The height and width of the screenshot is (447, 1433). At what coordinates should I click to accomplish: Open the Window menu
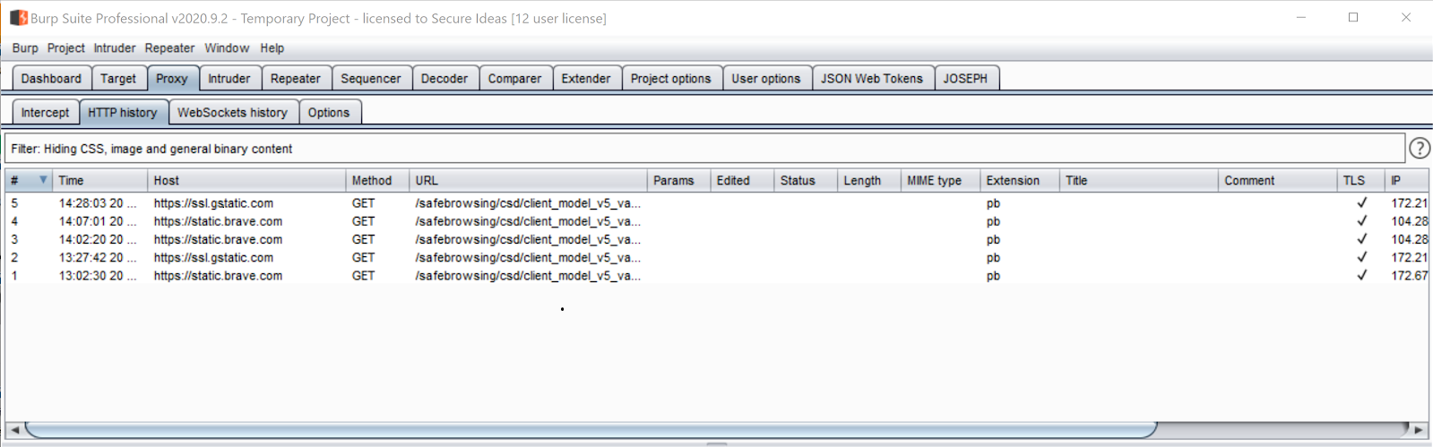click(x=227, y=48)
